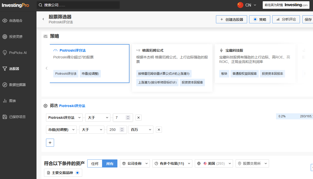
Task: Open 分析评论 button
Action: coord(286,19)
